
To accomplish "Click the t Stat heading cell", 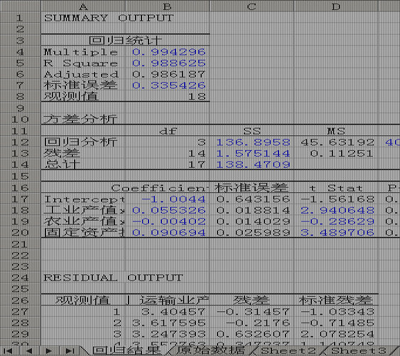I will (336, 188).
